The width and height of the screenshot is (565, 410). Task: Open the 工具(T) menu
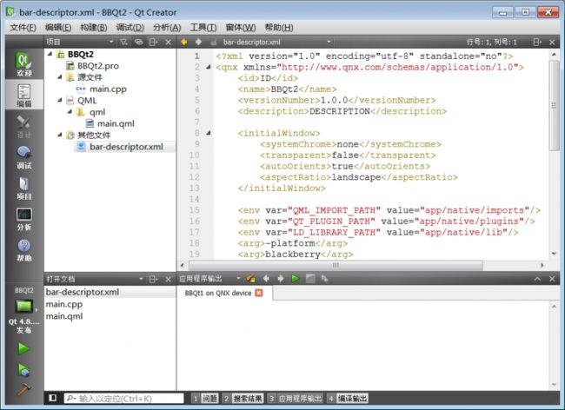click(203, 28)
